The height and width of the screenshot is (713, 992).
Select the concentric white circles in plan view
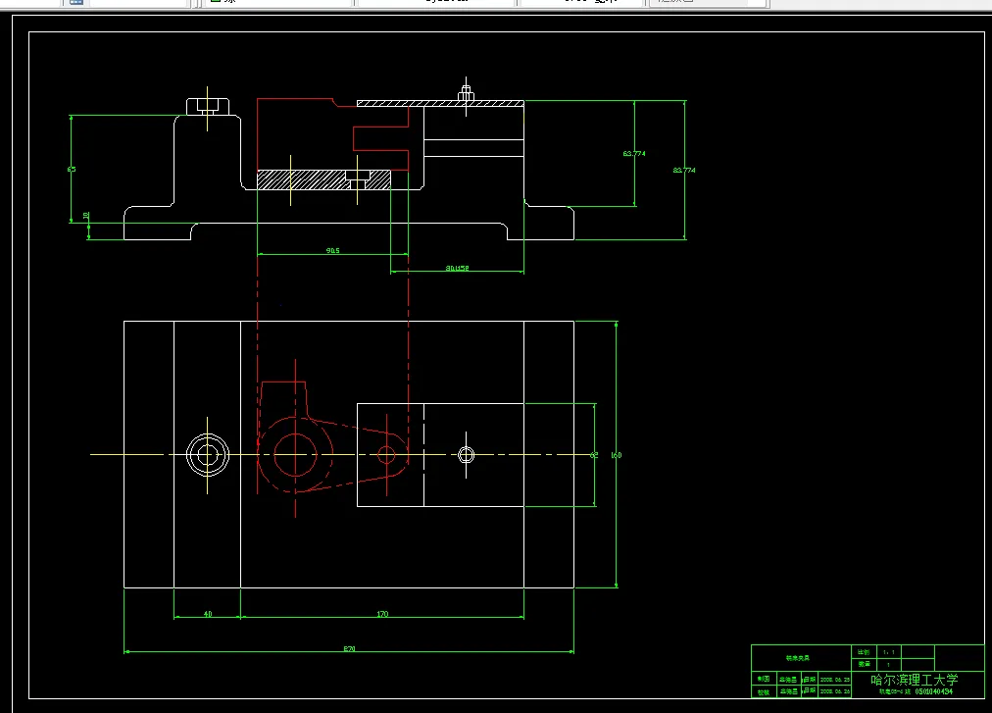click(208, 455)
